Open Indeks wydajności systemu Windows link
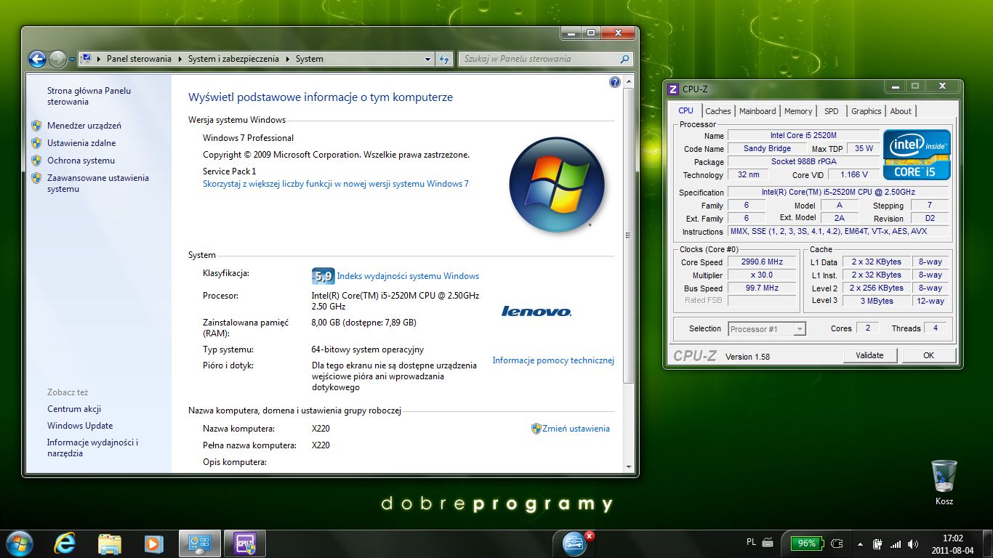The height and width of the screenshot is (558, 993). [x=408, y=276]
